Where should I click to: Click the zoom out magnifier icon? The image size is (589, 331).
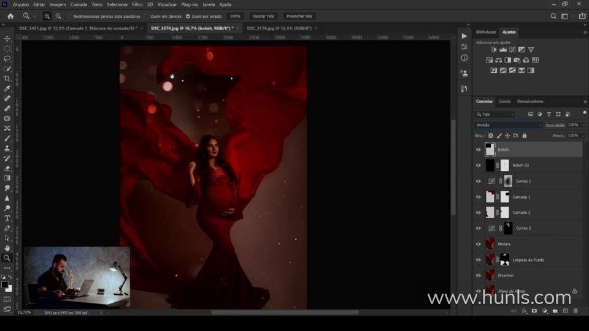pos(58,16)
